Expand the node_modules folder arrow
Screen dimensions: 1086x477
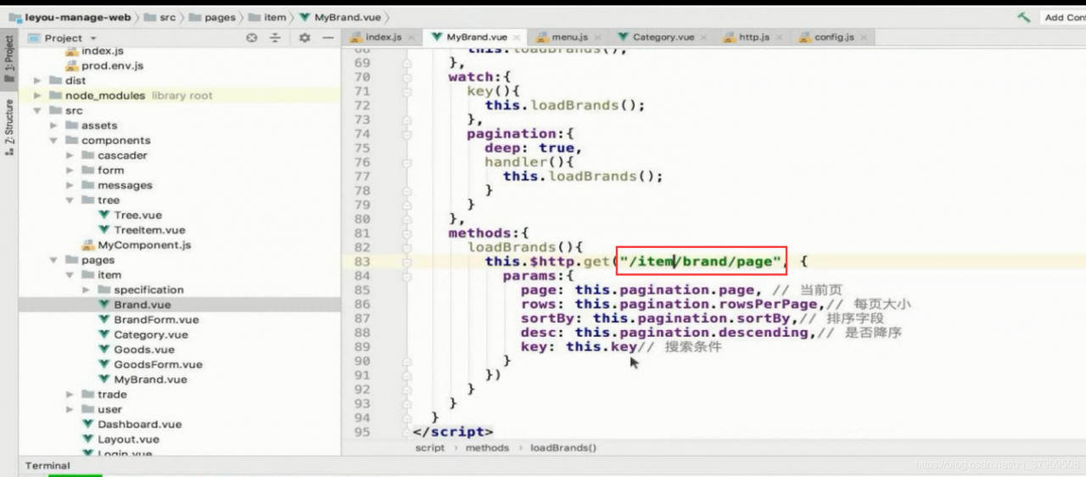37,96
